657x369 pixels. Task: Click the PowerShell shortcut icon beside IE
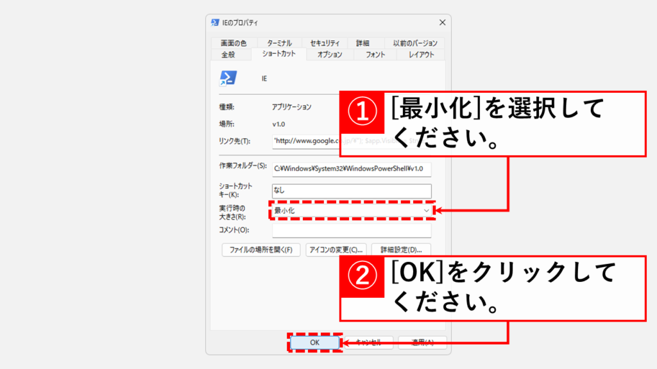(x=228, y=78)
